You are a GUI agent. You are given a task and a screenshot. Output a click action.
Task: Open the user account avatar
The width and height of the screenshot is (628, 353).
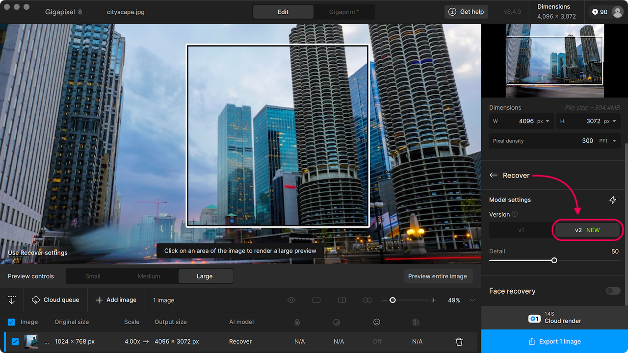click(617, 12)
